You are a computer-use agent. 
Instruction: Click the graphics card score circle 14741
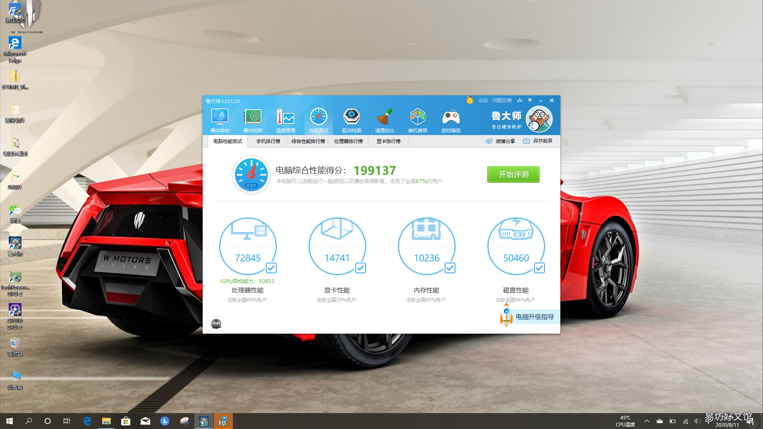pyautogui.click(x=337, y=246)
